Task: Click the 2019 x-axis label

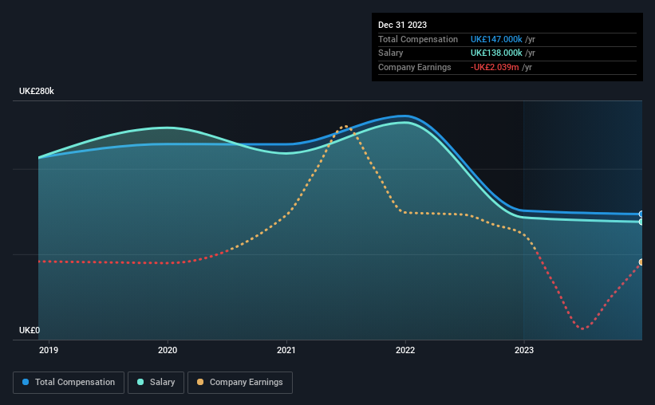Action: [49, 350]
